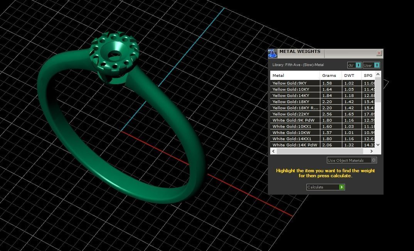Click the horizontal scrollbar thumb under metals list

pyautogui.click(x=320, y=151)
